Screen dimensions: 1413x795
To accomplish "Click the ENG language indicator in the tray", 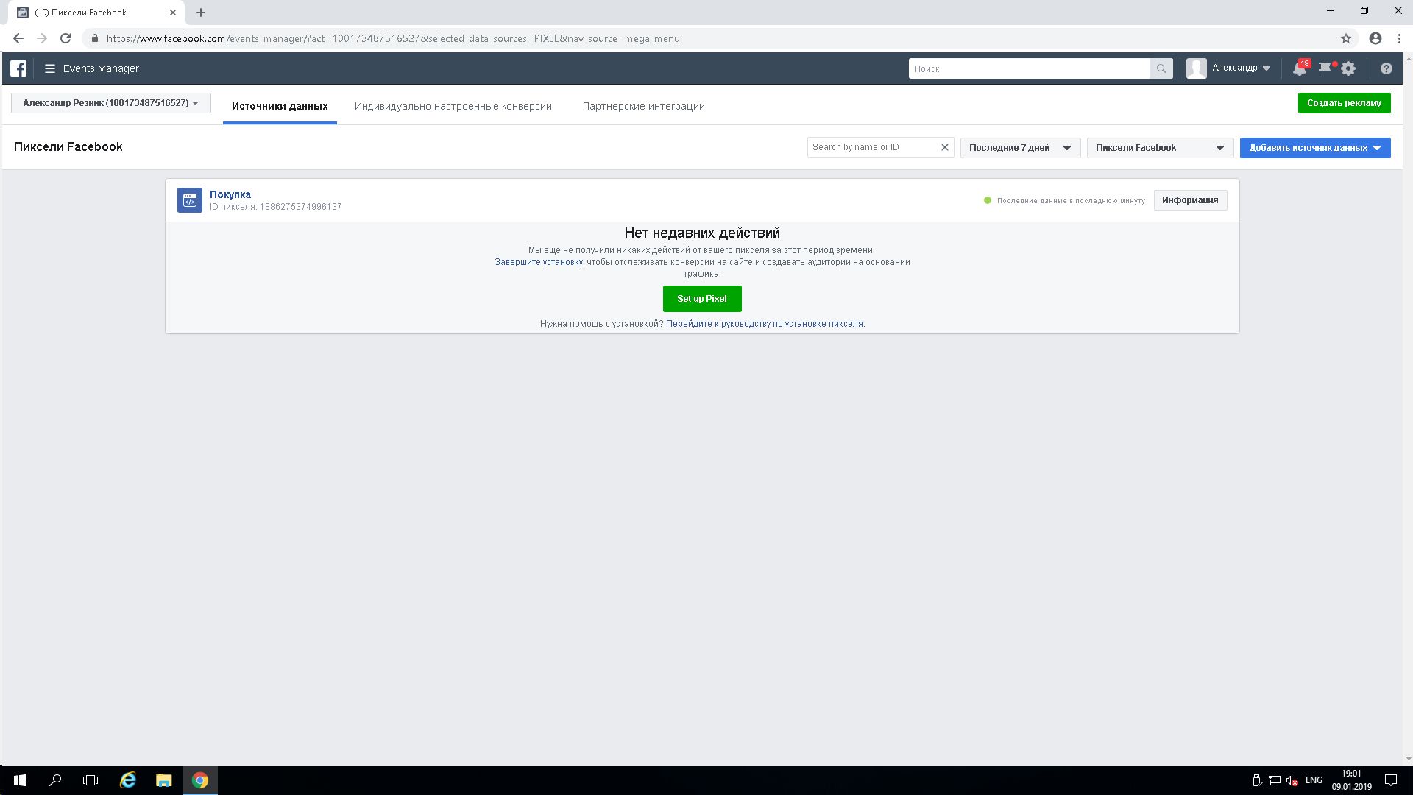I will (x=1314, y=780).
